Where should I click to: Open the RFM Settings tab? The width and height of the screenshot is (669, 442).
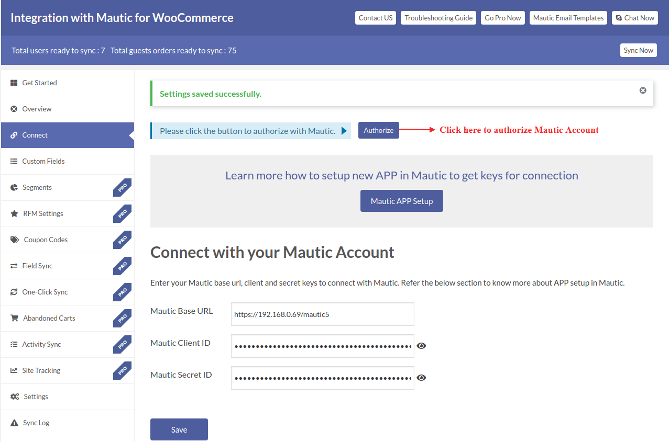[x=68, y=213]
